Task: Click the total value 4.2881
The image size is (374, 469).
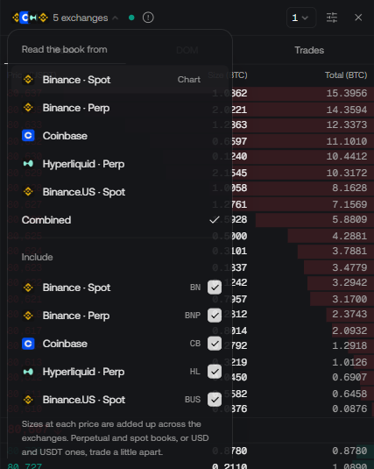Action: pyautogui.click(x=349, y=236)
